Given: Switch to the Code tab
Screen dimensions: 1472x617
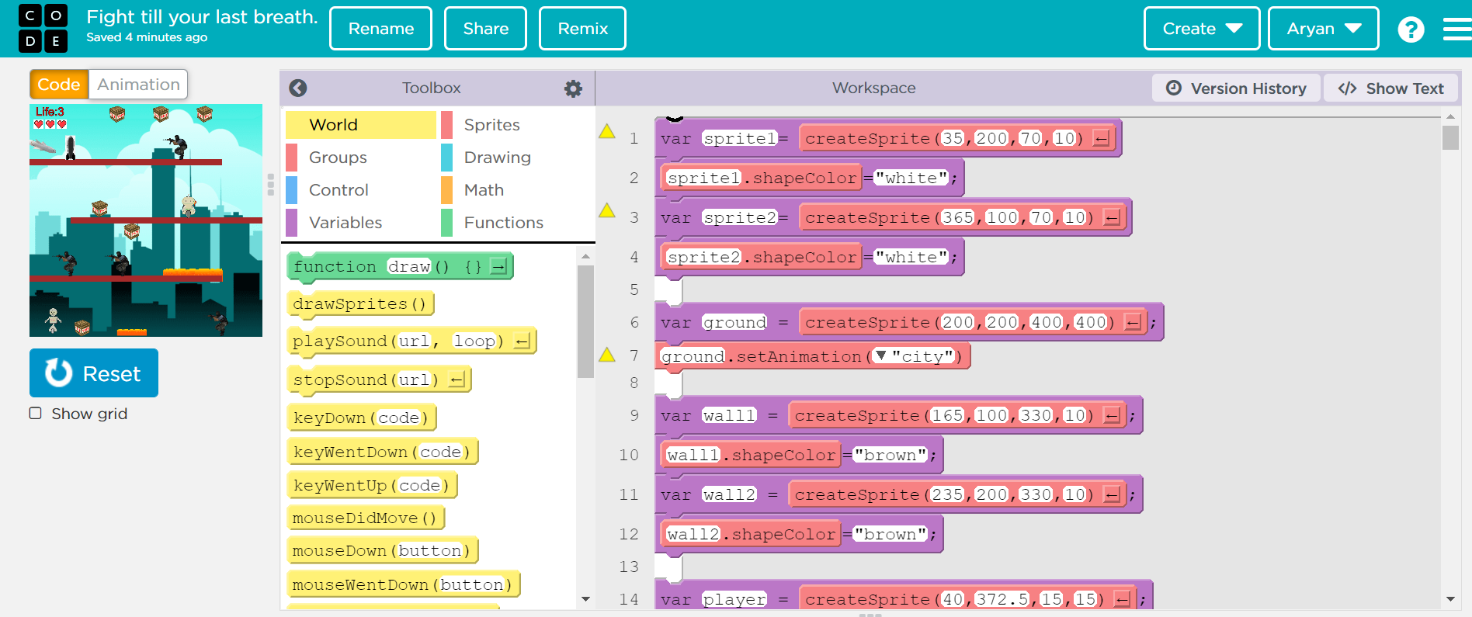Looking at the screenshot, I should 59,84.
